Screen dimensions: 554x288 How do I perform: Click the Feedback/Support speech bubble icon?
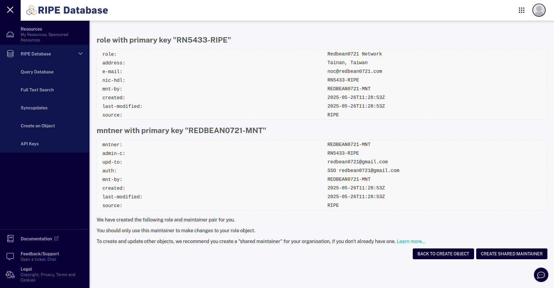[10, 256]
